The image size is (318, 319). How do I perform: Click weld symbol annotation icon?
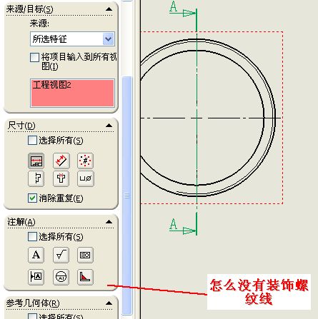85,277
